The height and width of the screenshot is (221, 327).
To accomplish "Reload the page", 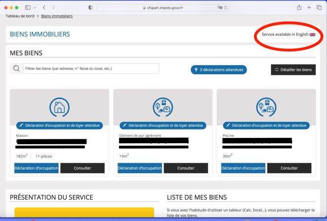I will 226,8.
